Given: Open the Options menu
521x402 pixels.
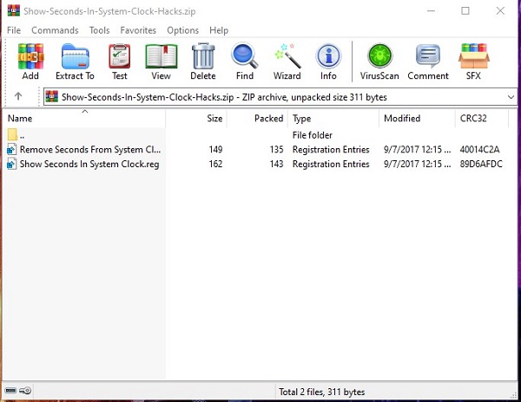Looking at the screenshot, I should click(182, 30).
